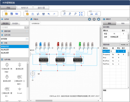Click the restore defaults button
The width and height of the screenshot is (130, 102).
(124, 45)
